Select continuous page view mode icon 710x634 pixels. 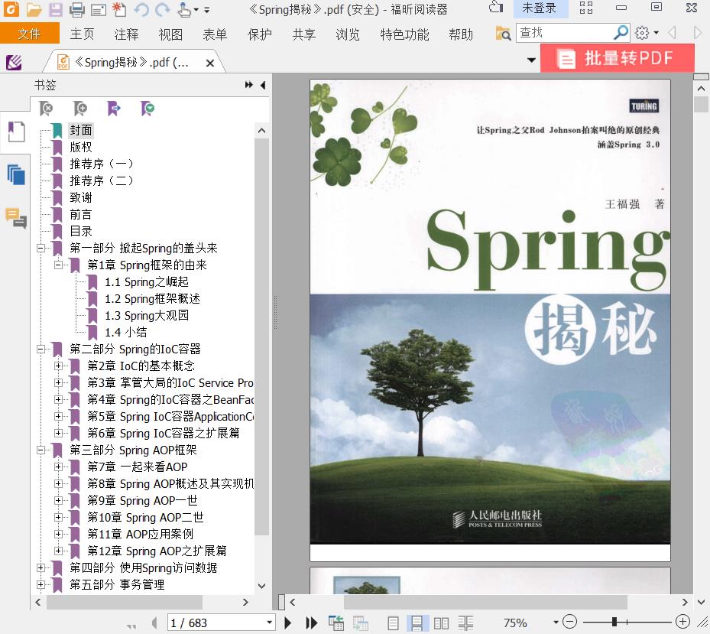pyautogui.click(x=417, y=623)
